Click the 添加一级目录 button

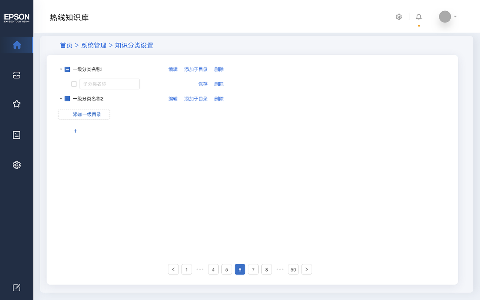(84, 114)
